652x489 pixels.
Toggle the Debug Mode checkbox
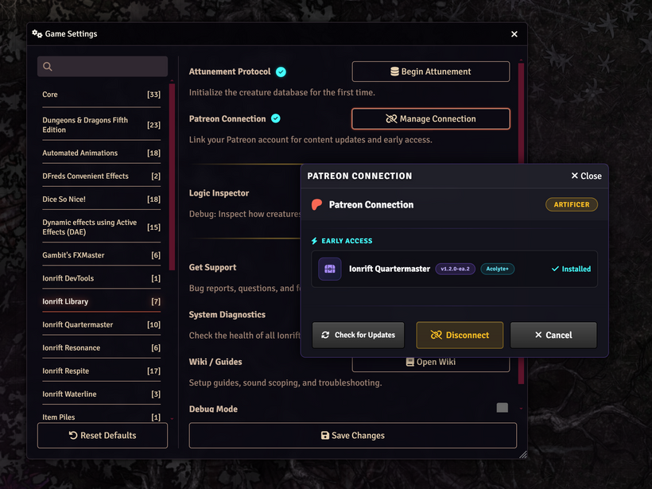tap(502, 409)
